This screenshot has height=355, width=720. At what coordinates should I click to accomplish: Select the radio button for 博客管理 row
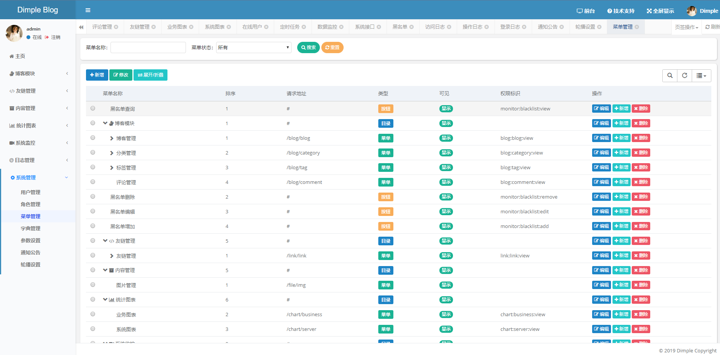pyautogui.click(x=93, y=138)
